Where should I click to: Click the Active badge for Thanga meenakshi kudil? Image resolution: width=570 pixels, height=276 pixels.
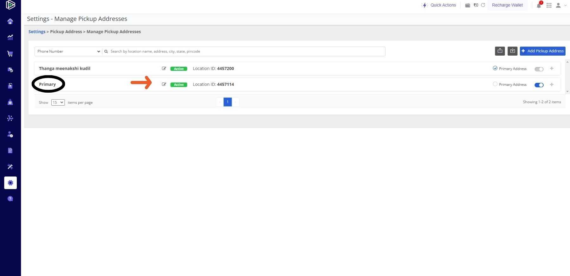(179, 69)
